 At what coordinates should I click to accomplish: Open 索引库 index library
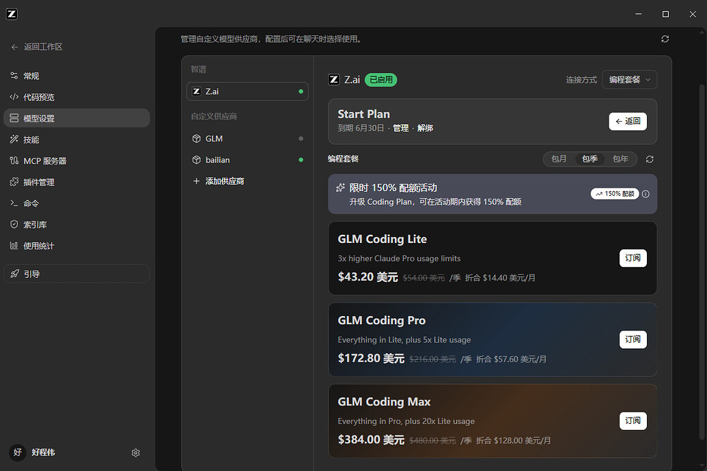pos(77,224)
